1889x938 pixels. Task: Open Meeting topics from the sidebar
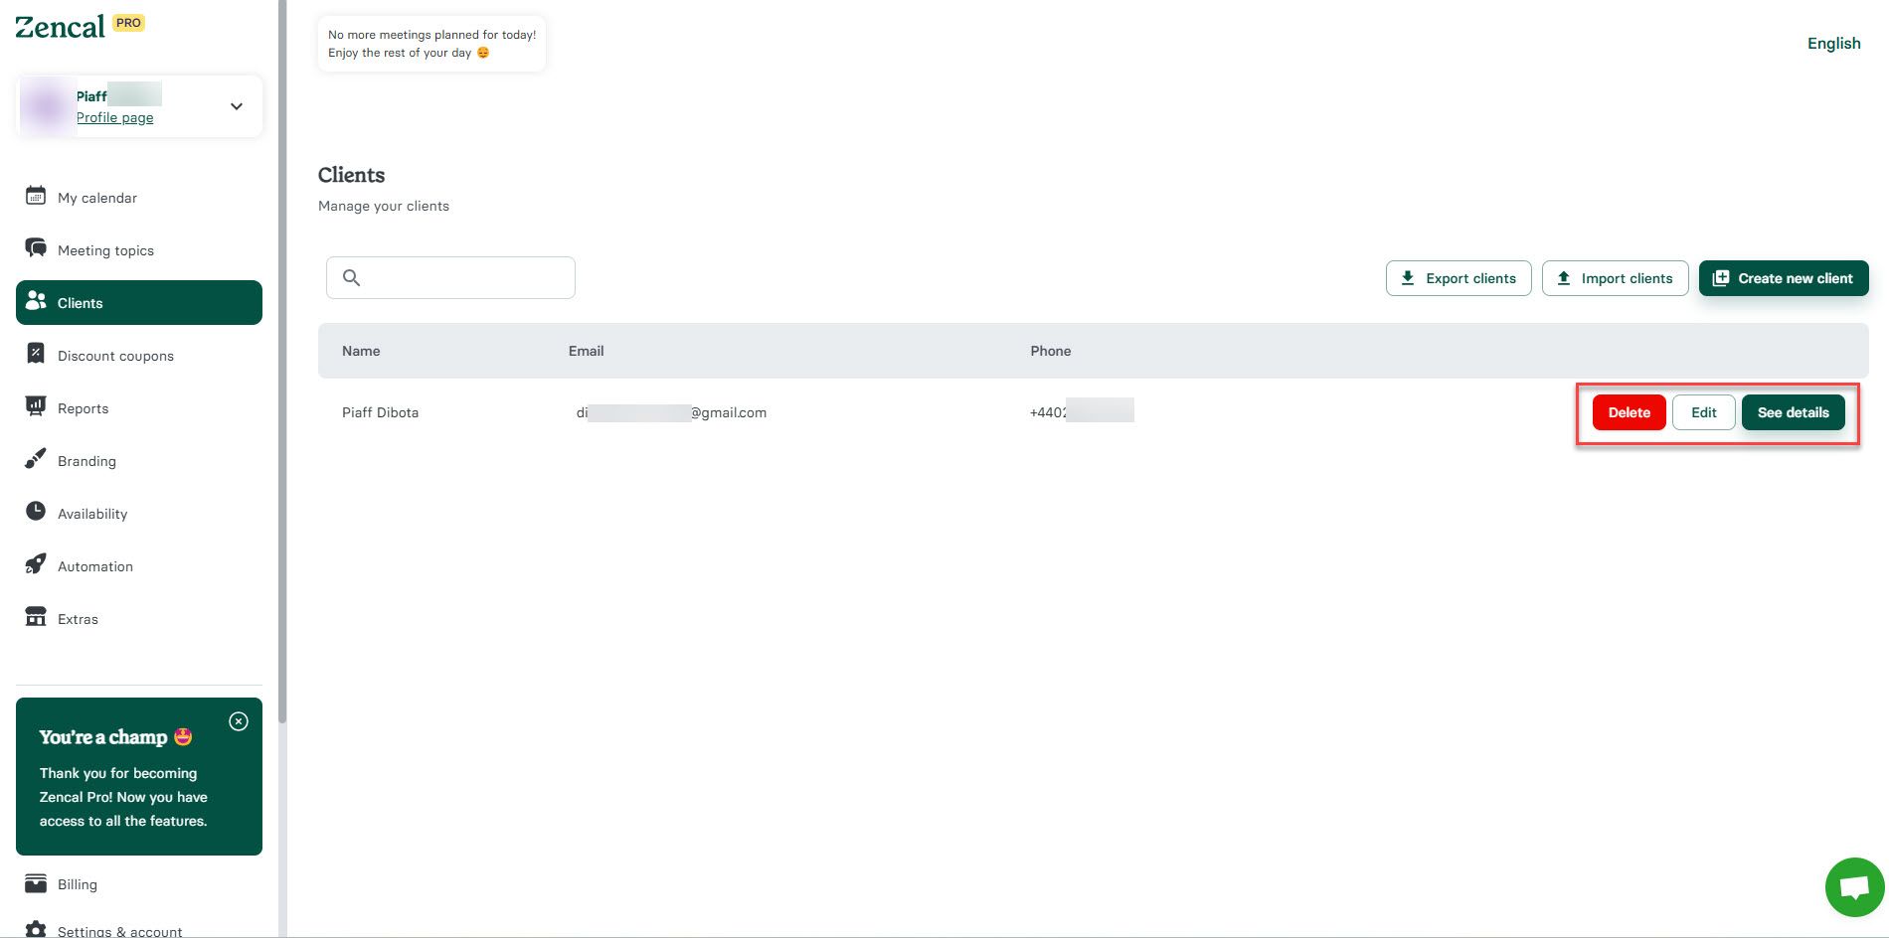tap(36, 248)
